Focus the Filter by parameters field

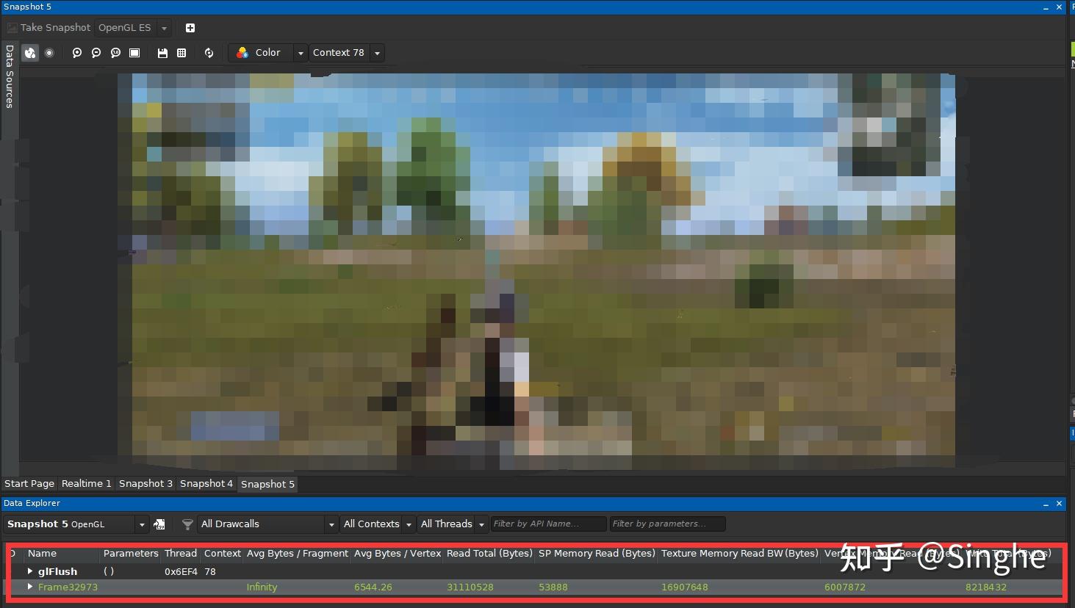click(668, 524)
